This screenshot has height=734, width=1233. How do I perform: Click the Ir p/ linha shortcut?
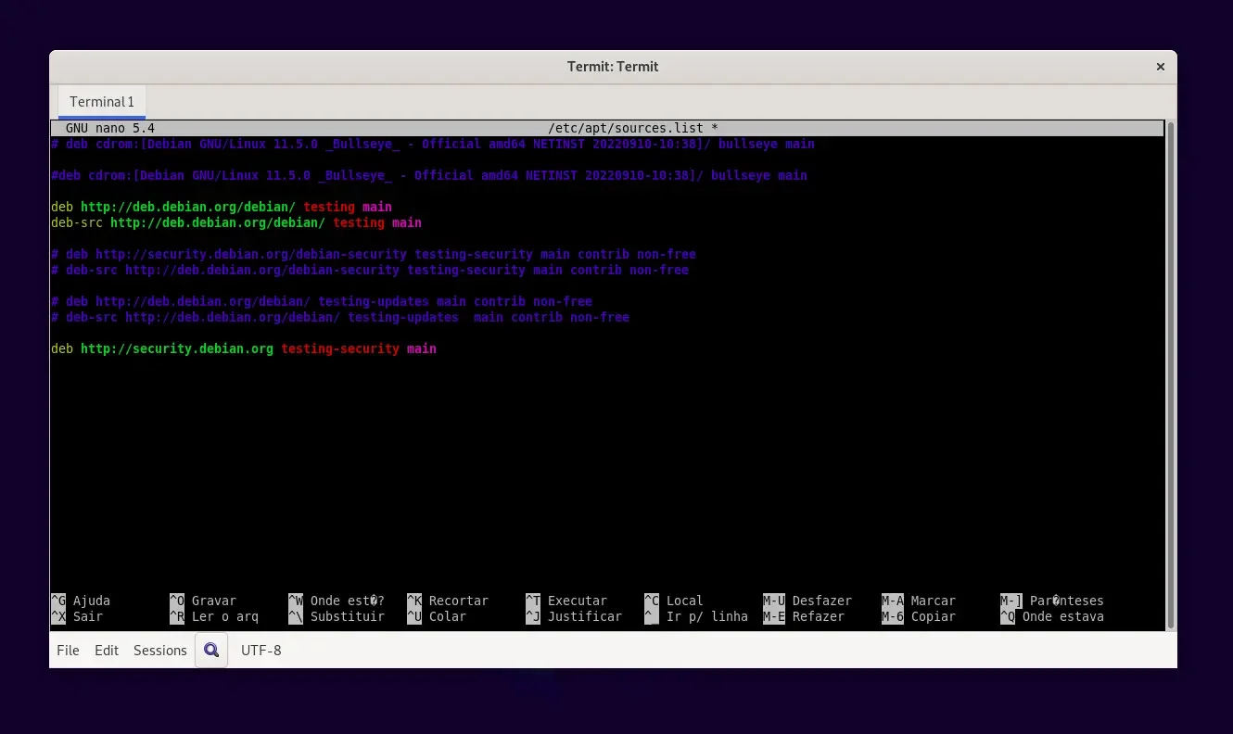696,616
